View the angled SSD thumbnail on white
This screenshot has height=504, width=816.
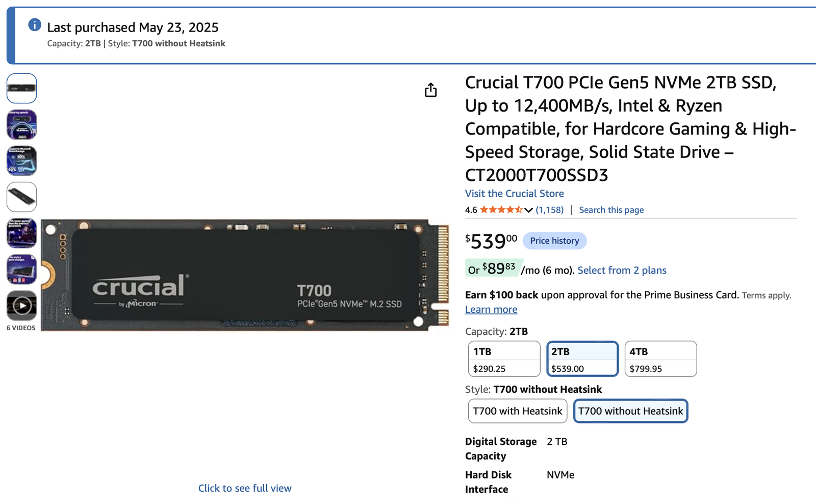pos(21,197)
